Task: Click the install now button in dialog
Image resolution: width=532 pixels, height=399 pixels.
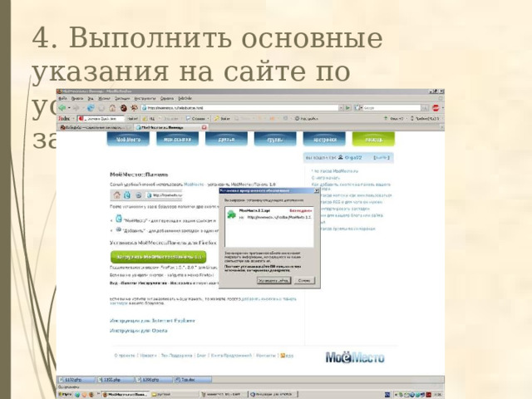Action: pyautogui.click(x=273, y=281)
